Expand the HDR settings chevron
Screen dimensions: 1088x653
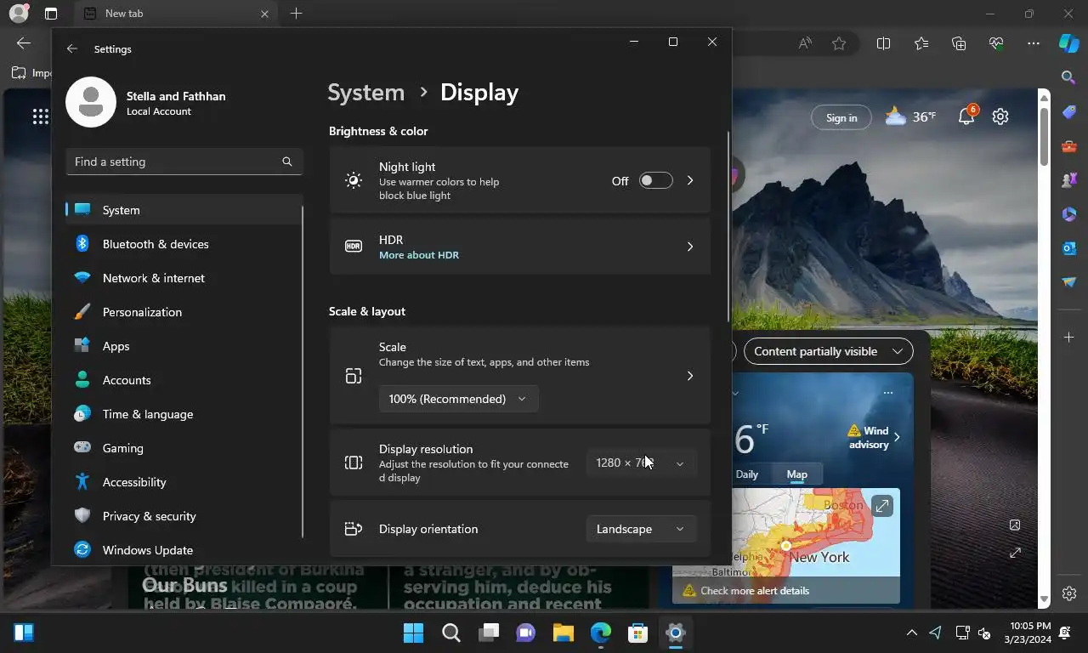point(689,247)
